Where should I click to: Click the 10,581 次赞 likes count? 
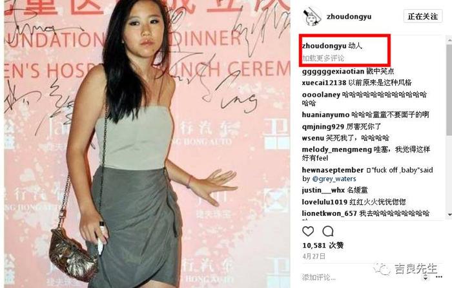click(323, 245)
